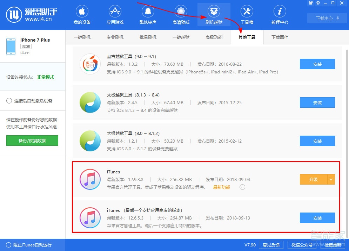
Task: Click the shirt-shaped theme skin icon
Action: (x=311, y=3)
